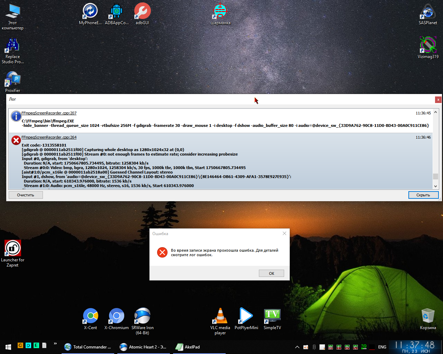Select the Proxifier desktop icon
Image resolution: width=443 pixels, height=354 pixels.
coord(12,82)
